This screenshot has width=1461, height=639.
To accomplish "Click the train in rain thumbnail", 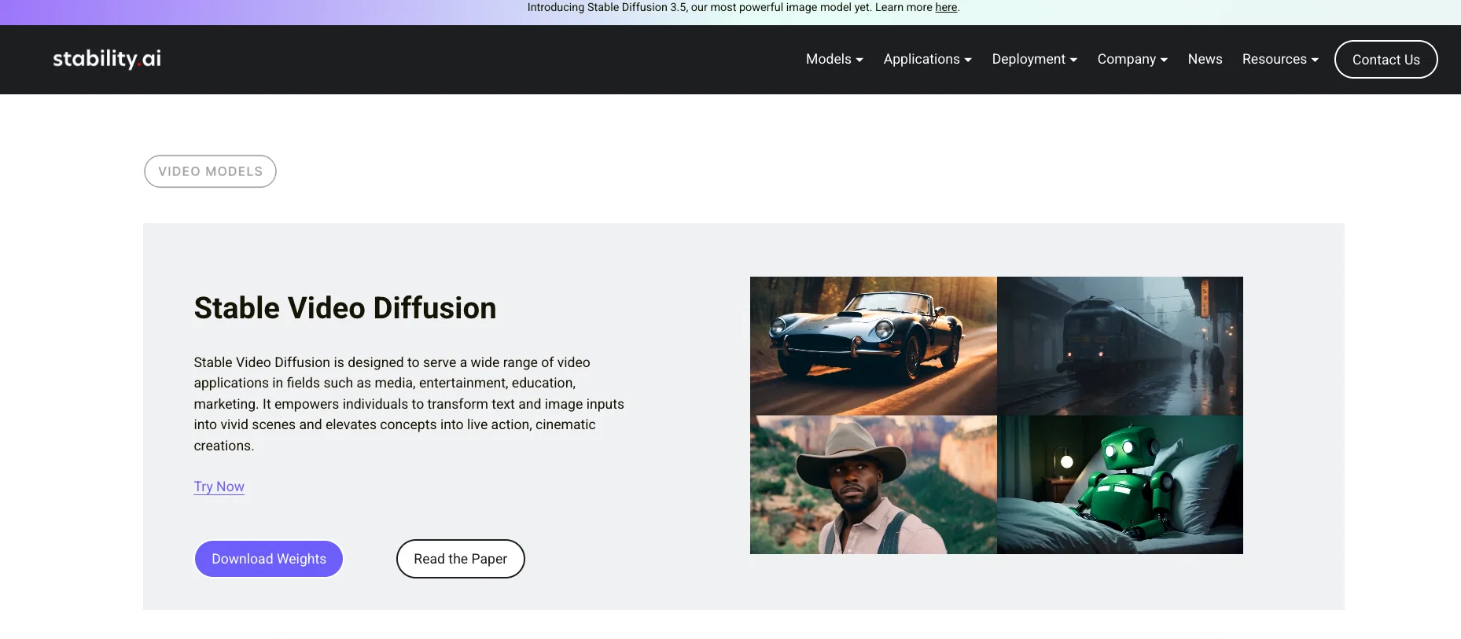I will coord(1120,346).
